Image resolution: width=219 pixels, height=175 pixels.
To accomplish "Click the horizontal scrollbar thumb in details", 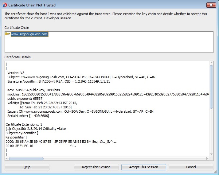I will pyautogui.click(x=22, y=158).
